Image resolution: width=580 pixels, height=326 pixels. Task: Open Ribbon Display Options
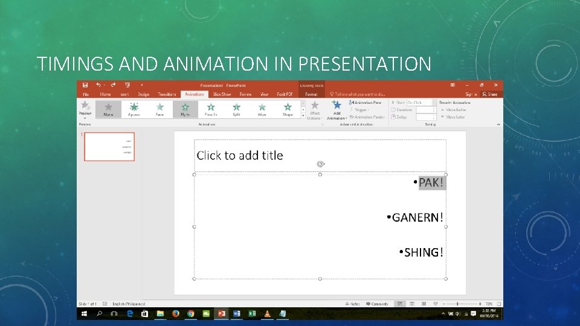coord(453,85)
